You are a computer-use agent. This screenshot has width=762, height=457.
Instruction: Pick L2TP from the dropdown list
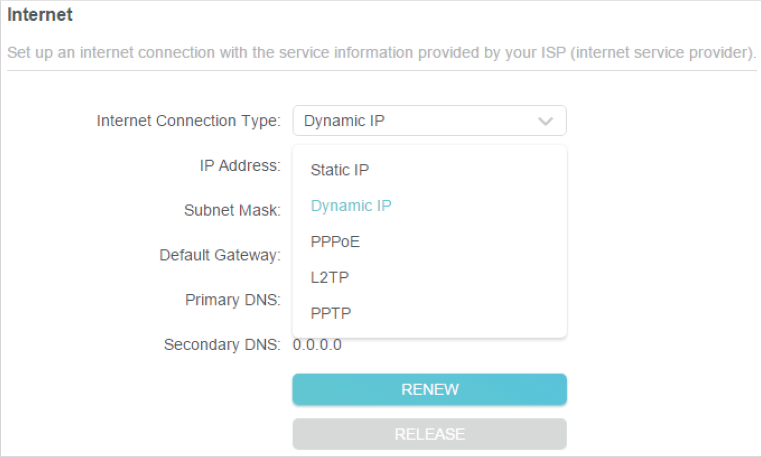point(329,277)
